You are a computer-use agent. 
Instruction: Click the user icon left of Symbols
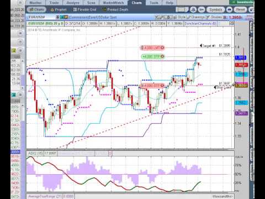[x=193, y=9]
